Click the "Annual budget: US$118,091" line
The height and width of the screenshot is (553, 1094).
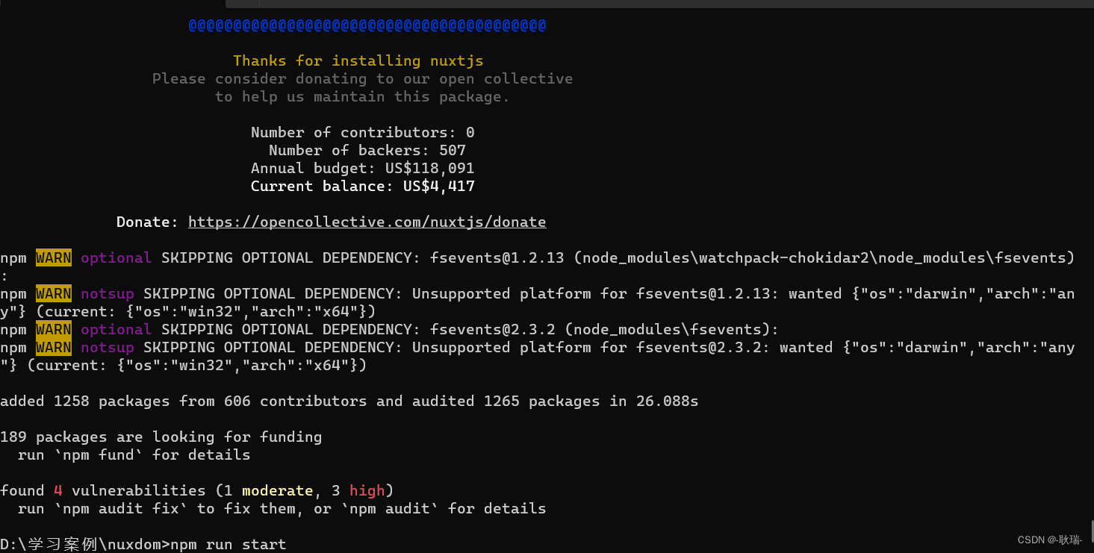coord(363,169)
